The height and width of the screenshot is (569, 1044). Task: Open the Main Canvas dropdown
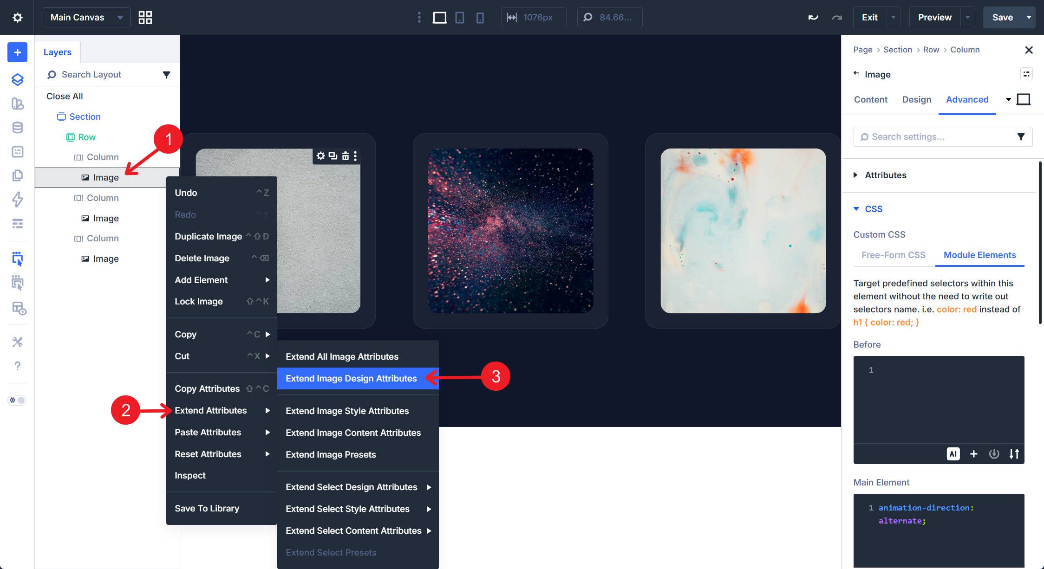click(86, 17)
